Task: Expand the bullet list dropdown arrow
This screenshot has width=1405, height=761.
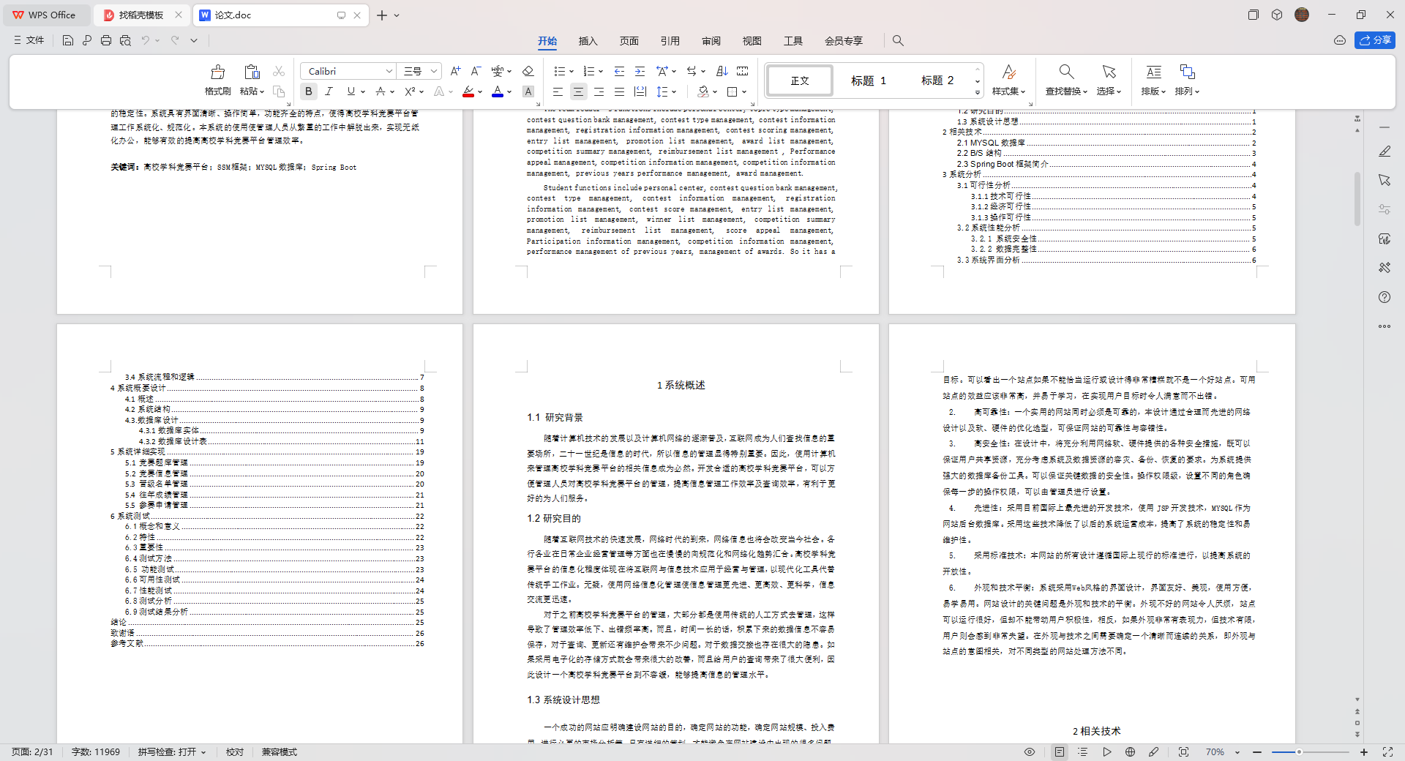Action: [572, 72]
